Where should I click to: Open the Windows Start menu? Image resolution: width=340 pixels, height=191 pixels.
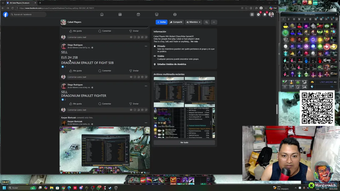coord(4,188)
